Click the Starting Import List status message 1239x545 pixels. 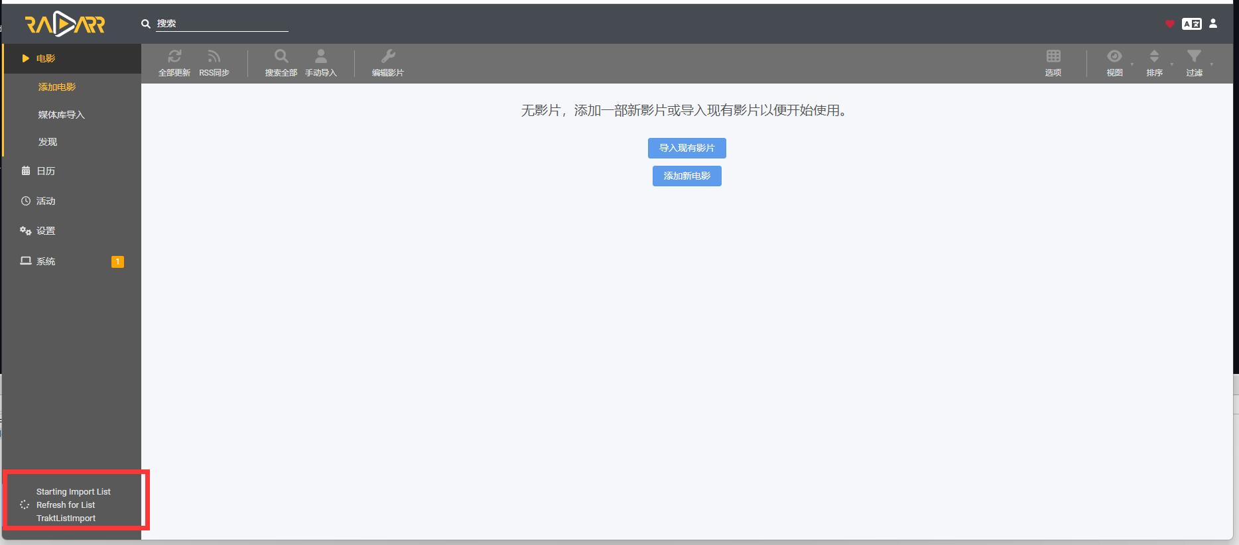74,505
